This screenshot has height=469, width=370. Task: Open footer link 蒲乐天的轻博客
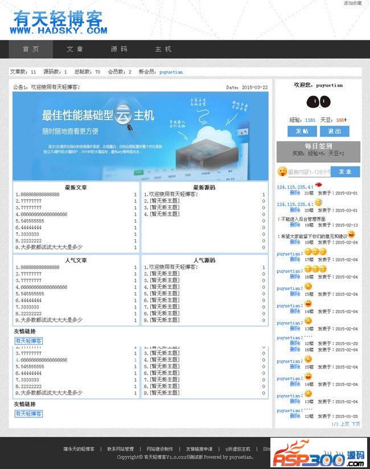tap(79, 449)
